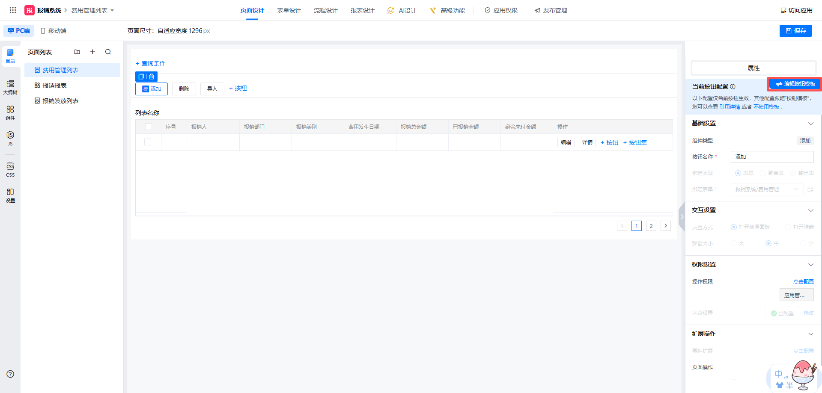Viewport: 822px width, 393px height.
Task: Click the 引用详情 link
Action: [729, 107]
